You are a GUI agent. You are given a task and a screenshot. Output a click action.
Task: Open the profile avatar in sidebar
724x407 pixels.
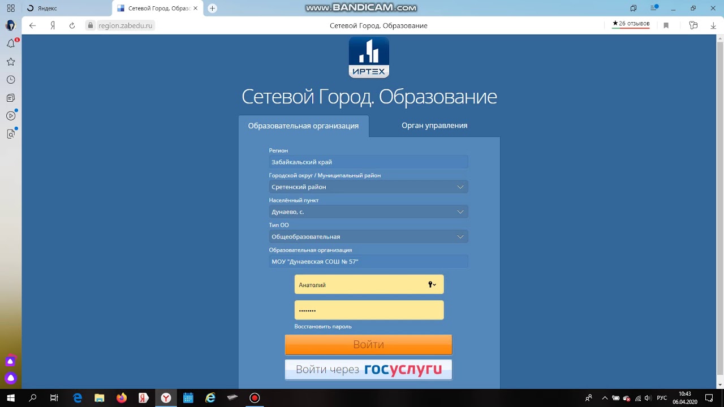[10, 25]
